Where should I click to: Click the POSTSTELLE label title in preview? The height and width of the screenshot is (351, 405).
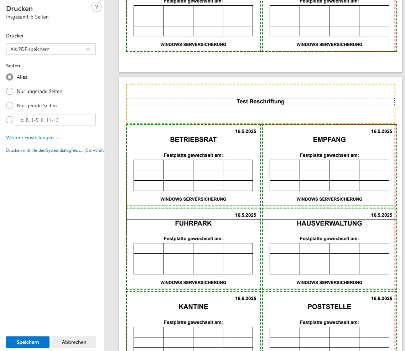[x=329, y=307]
